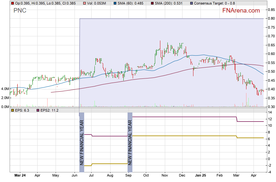This screenshot has height=182, width=276.
Task: Click the 0.80 price axis label
Action: coord(271,19)
